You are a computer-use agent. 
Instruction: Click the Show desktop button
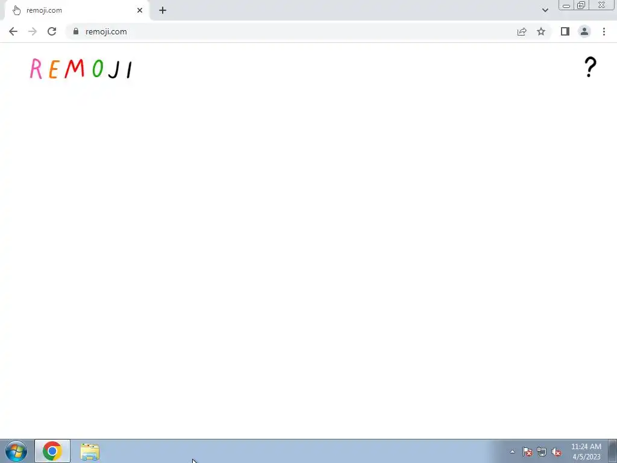tap(613, 451)
